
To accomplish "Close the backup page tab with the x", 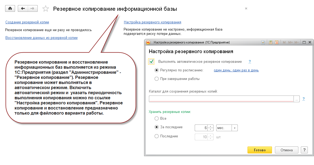I will point(246,8).
